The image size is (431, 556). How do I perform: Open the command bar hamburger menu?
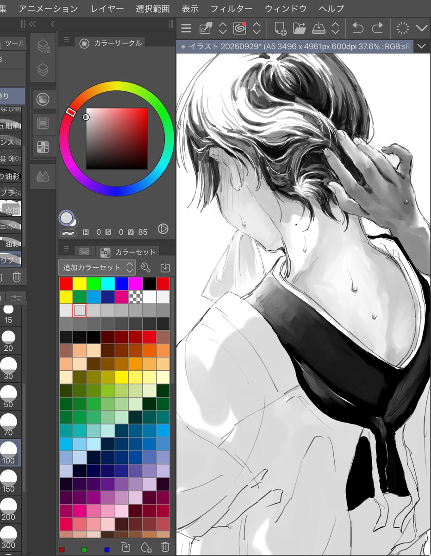(186, 28)
